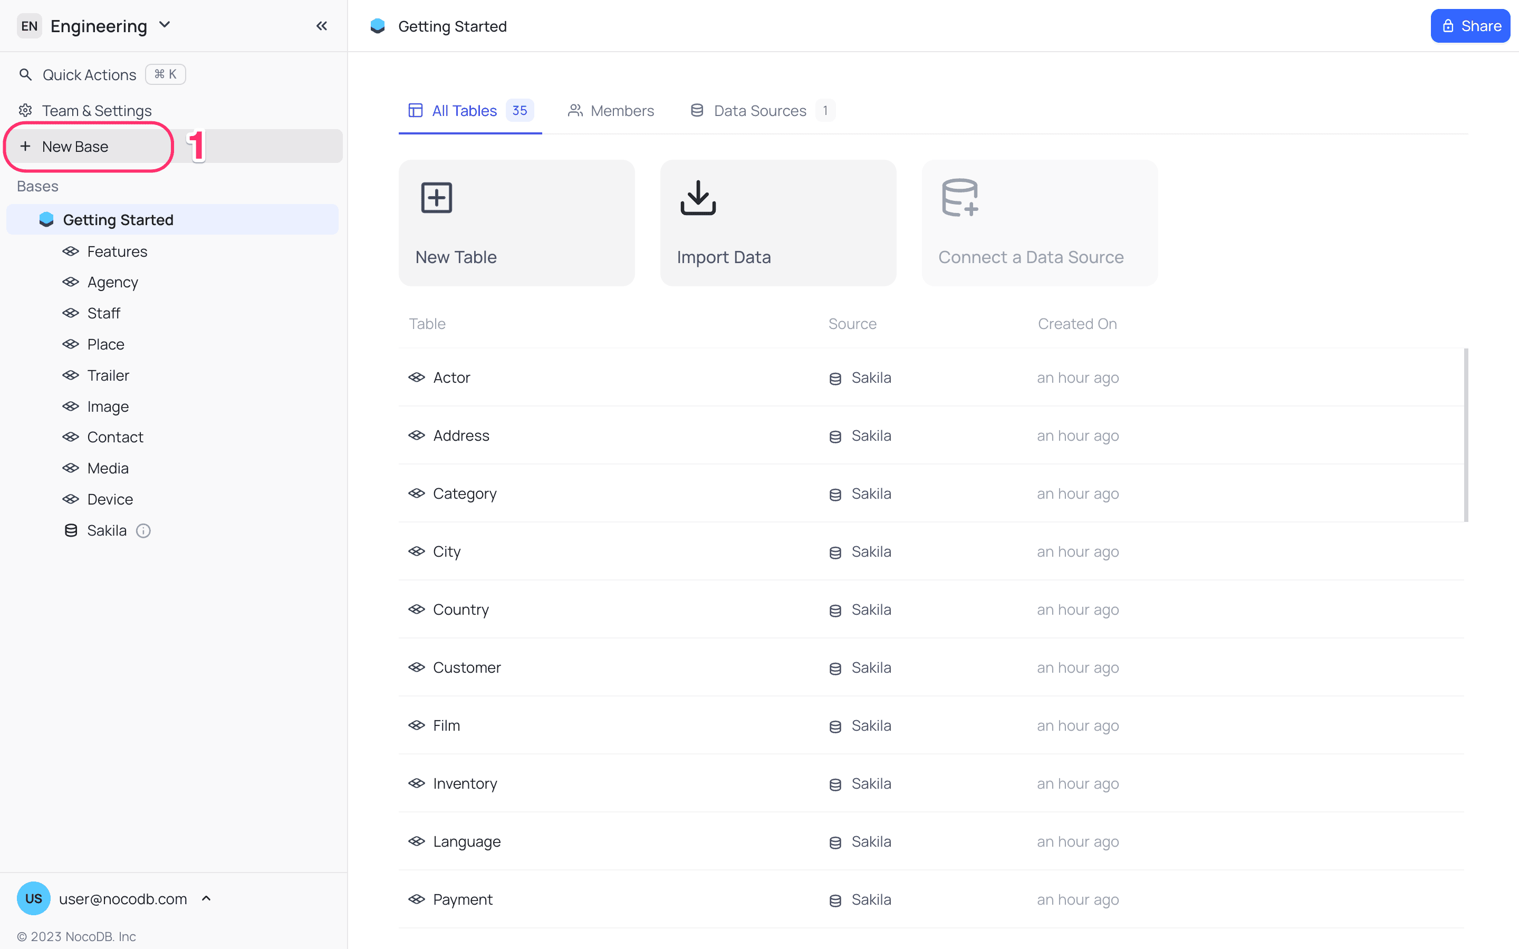This screenshot has width=1519, height=949.
Task: Open the Customer table row
Action: pos(931,667)
